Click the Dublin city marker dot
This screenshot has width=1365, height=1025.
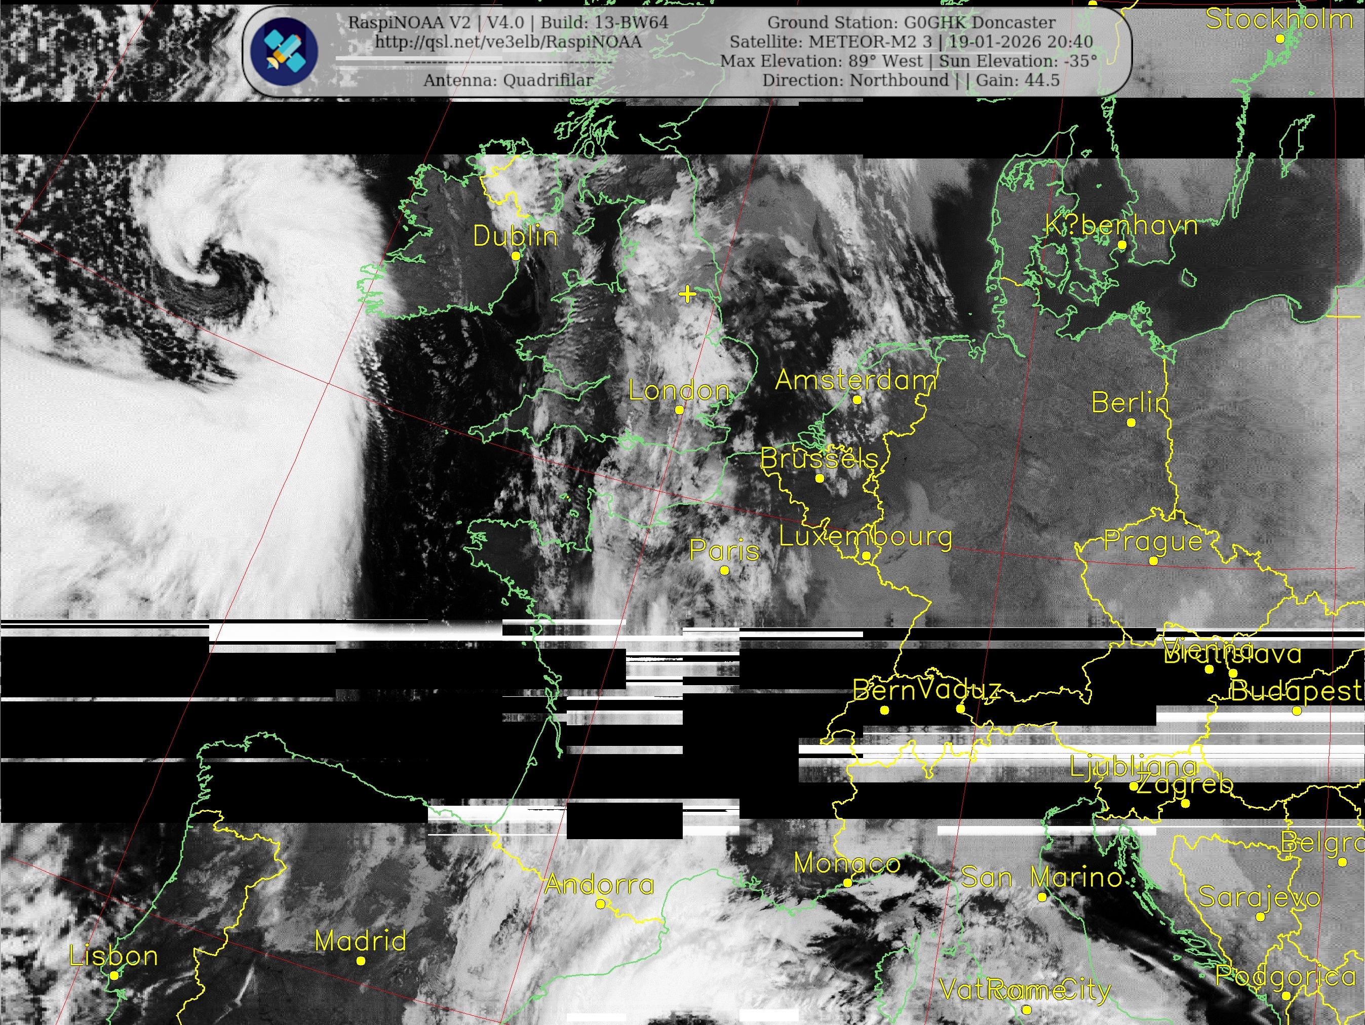(516, 256)
